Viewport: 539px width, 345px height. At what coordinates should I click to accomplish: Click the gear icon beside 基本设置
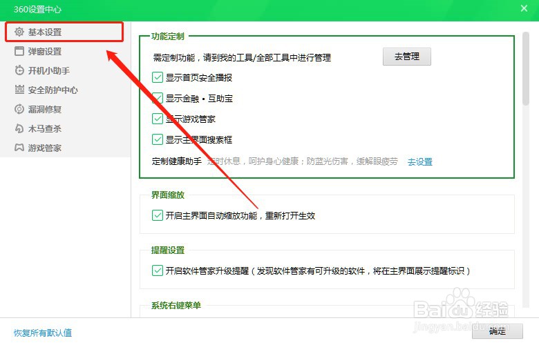click(x=19, y=32)
